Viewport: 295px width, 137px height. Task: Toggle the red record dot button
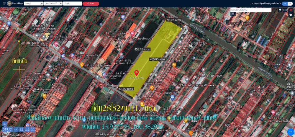(x=291, y=10)
